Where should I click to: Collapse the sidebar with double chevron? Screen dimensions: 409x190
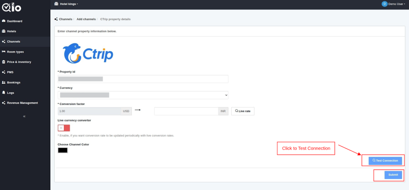24,116
